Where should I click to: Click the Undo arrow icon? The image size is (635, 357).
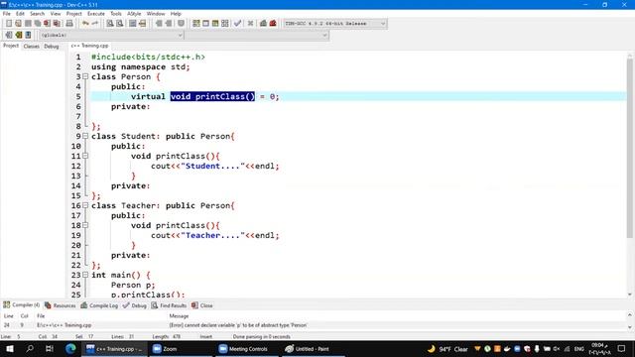pyautogui.click(x=85, y=24)
